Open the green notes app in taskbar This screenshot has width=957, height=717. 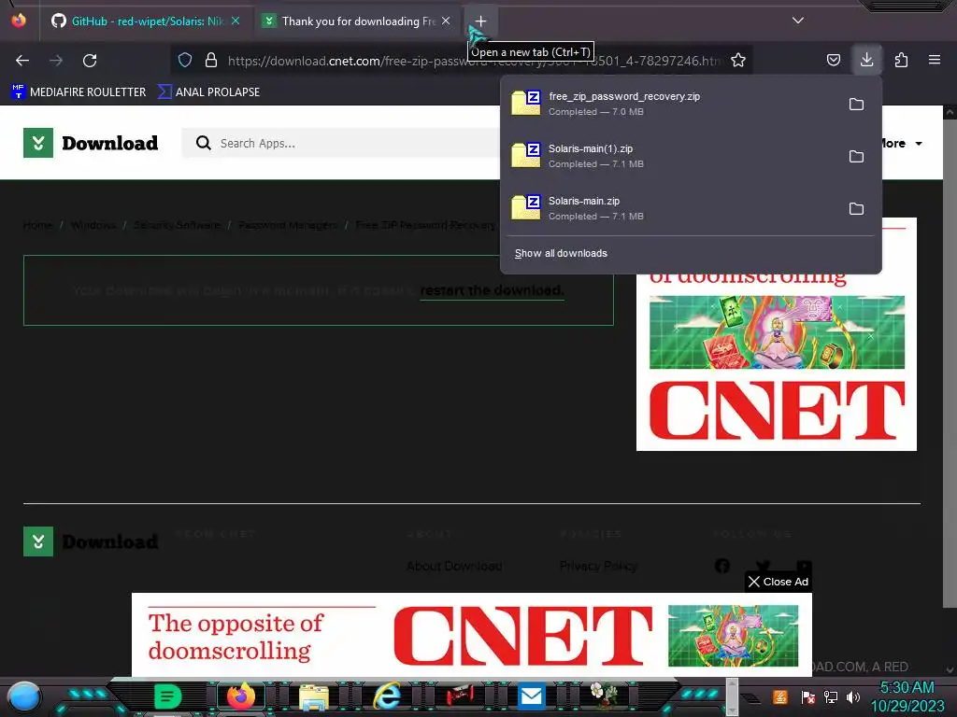pyautogui.click(x=167, y=696)
